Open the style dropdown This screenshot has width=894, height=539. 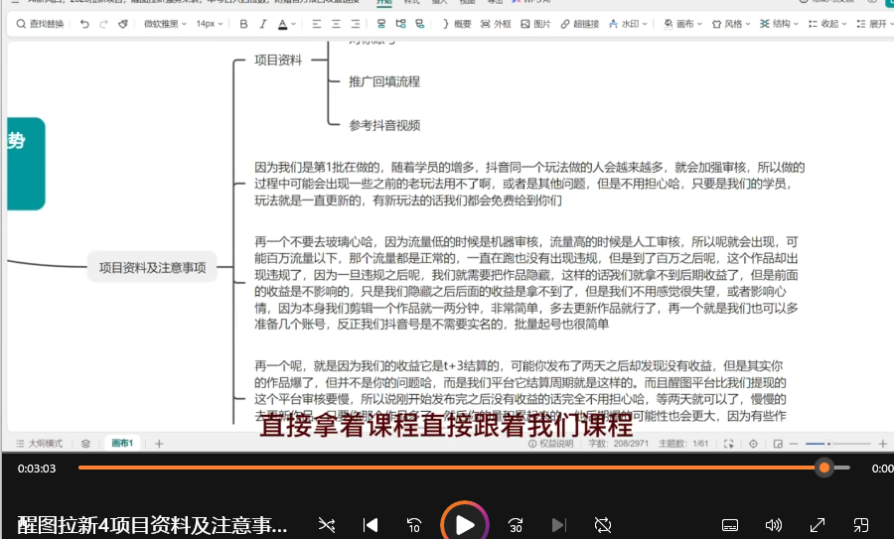pos(731,24)
